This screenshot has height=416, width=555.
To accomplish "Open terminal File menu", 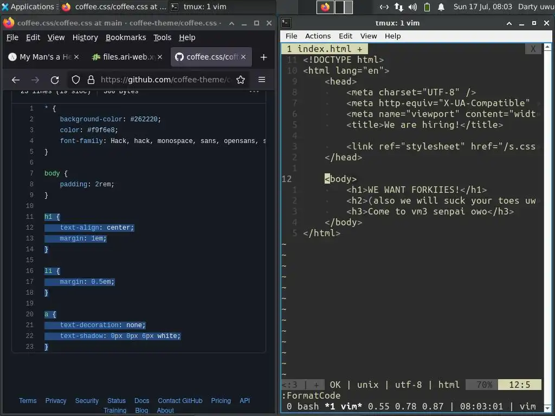I will coord(291,36).
